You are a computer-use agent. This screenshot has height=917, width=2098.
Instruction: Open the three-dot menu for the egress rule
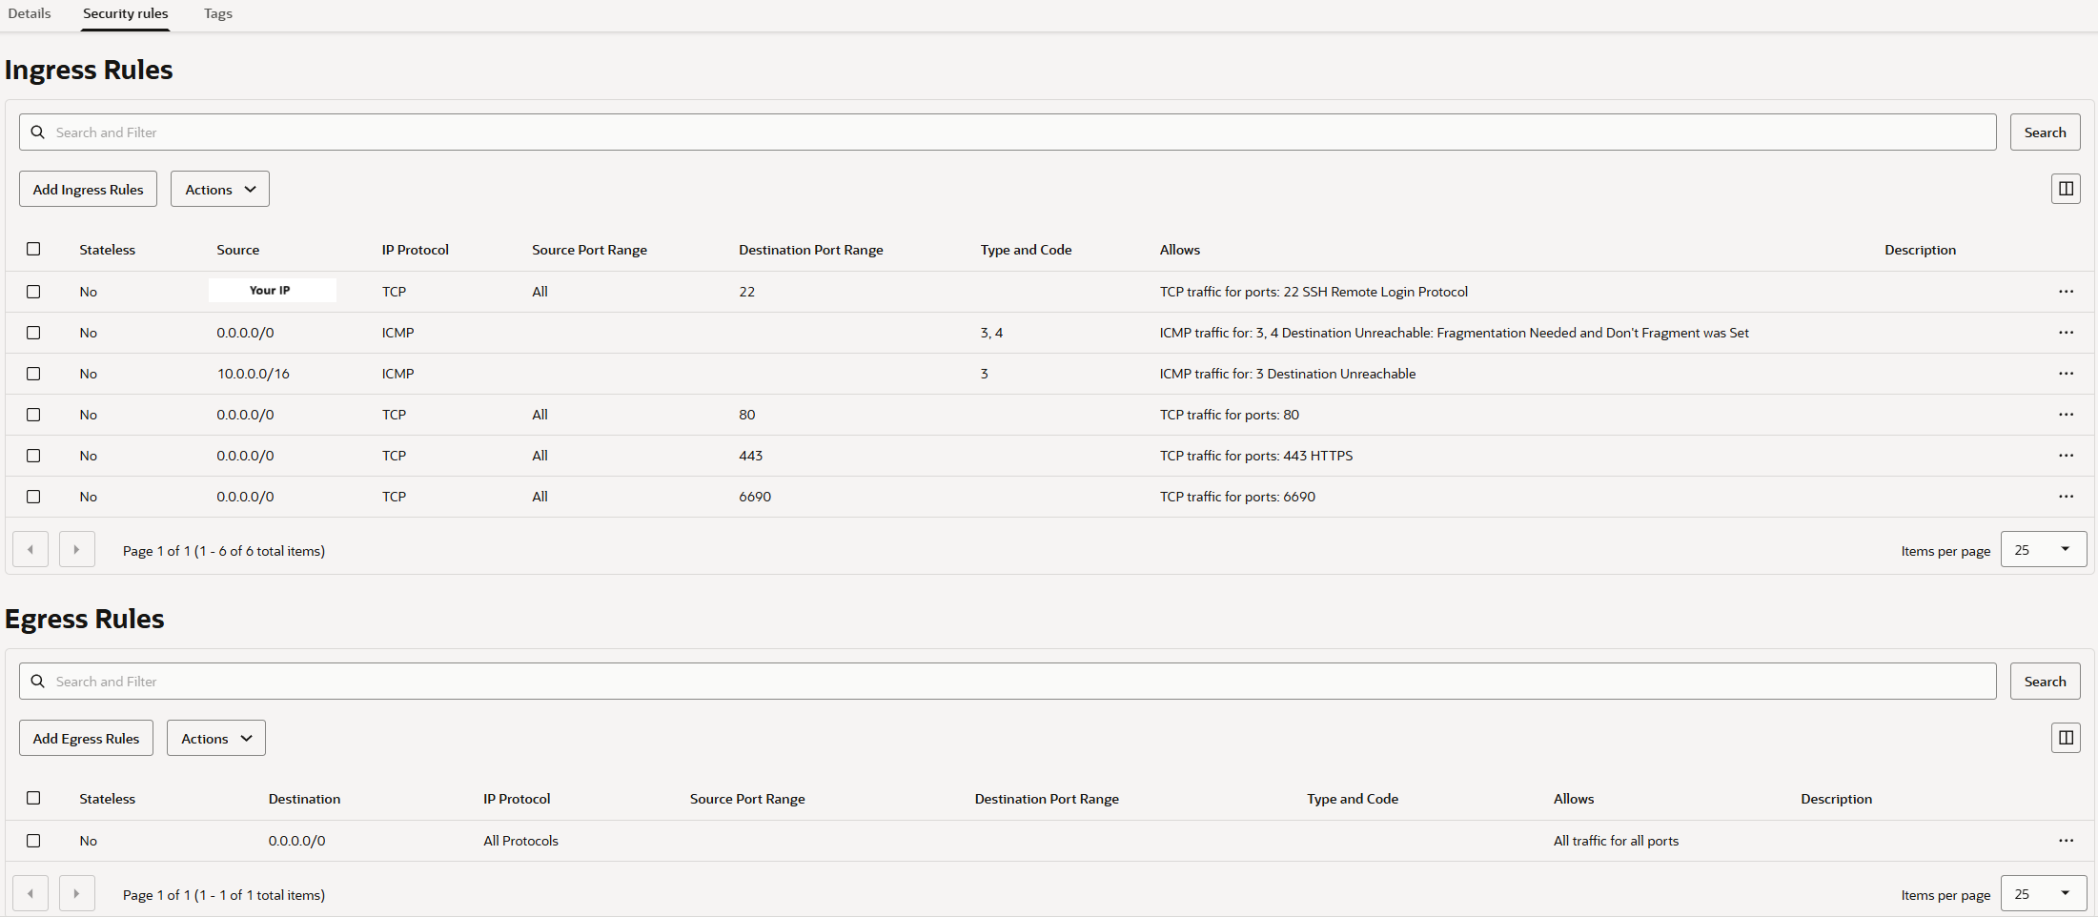[2065, 841]
